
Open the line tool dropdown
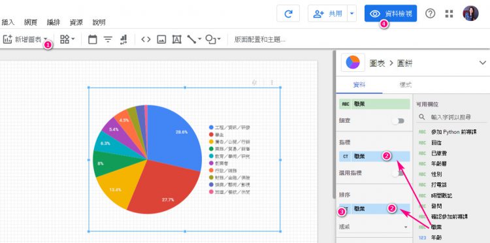pos(194,39)
